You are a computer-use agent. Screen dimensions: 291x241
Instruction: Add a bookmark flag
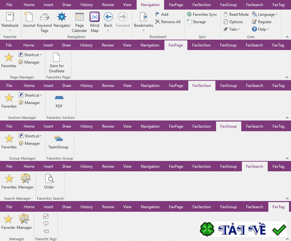162,14
